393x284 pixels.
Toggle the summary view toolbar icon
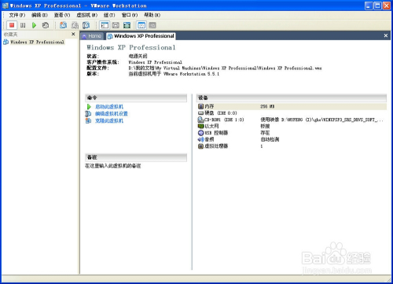(x=141, y=25)
